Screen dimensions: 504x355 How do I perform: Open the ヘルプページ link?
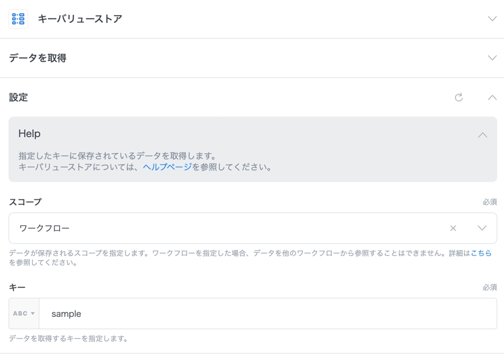167,167
